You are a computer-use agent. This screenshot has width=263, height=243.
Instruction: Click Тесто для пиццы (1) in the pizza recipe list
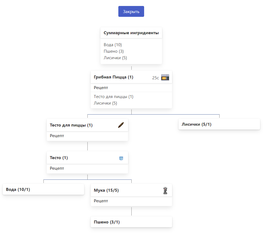(x=113, y=97)
